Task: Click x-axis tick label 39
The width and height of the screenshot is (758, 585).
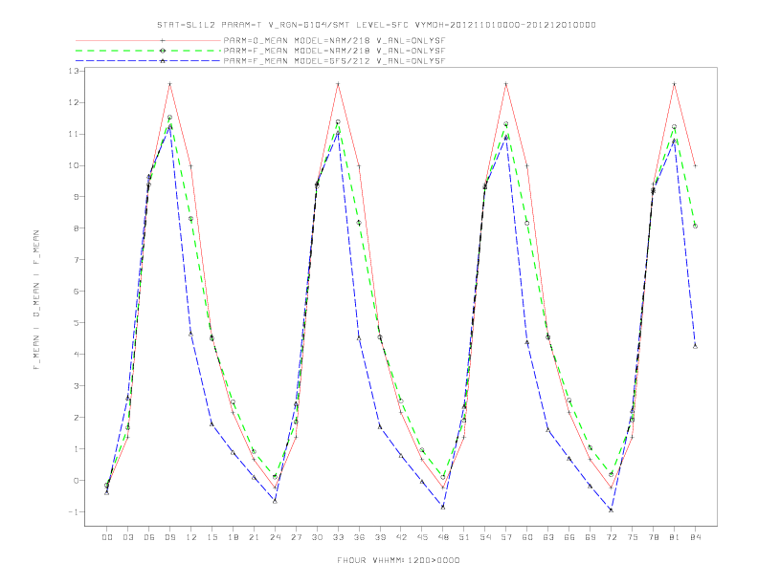Action: (x=381, y=537)
